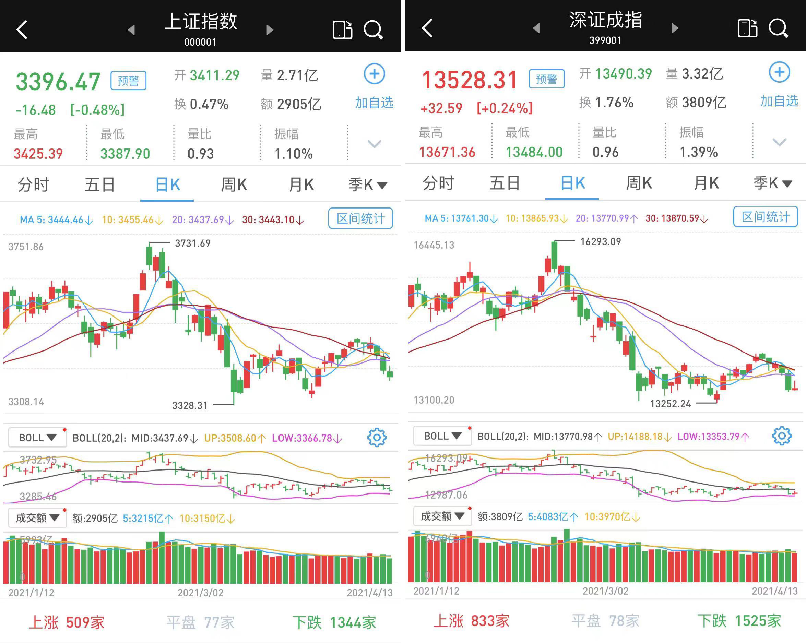Open 区间统计 on the 深证成指 chart

pyautogui.click(x=765, y=217)
